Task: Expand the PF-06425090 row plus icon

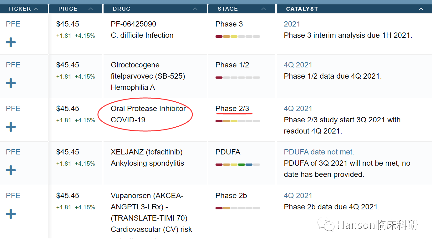Action: (x=11, y=42)
